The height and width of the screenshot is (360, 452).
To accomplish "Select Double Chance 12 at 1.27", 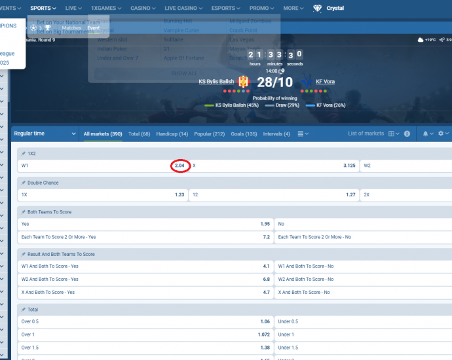I will point(274,194).
